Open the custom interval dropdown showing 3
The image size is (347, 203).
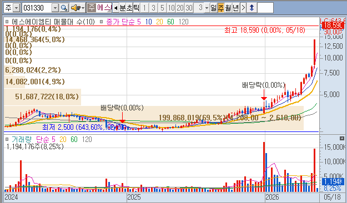[207, 8]
